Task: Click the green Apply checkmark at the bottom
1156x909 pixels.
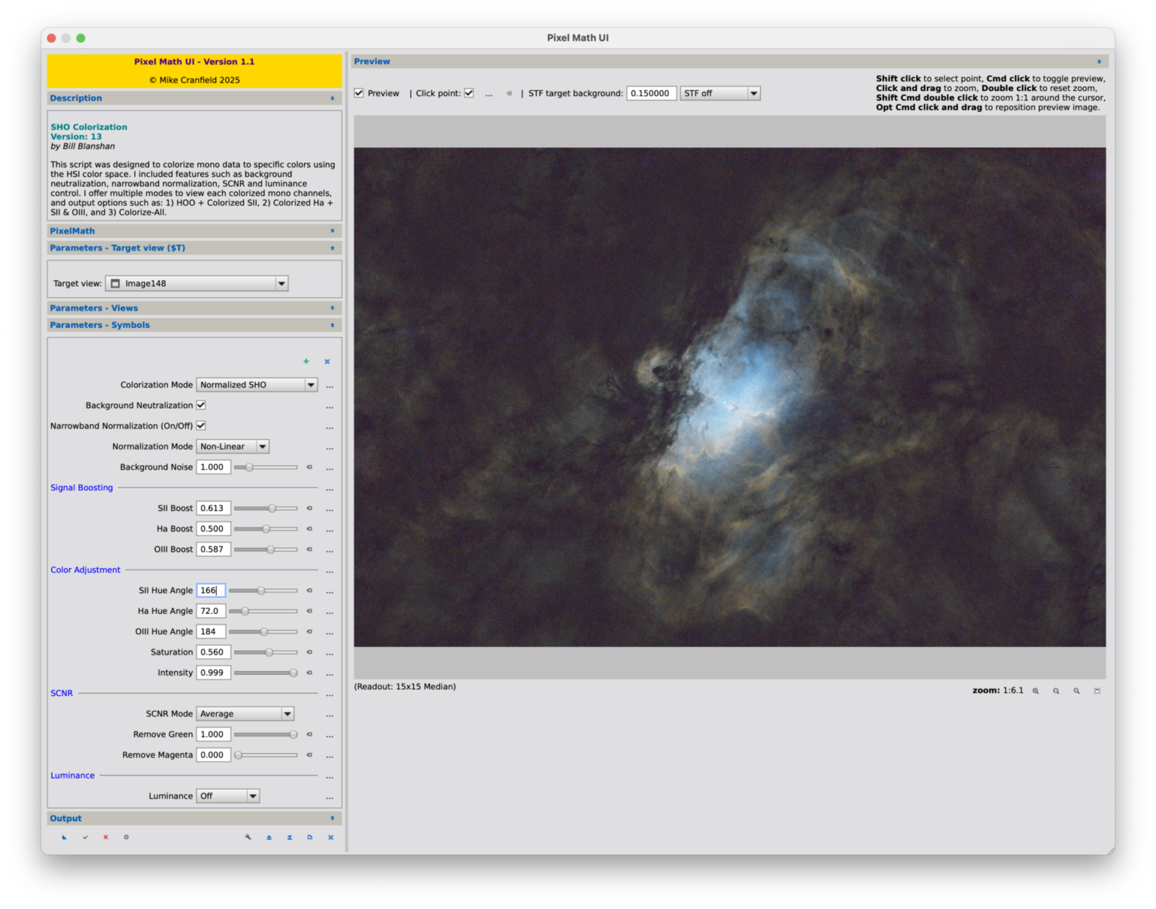Action: [85, 837]
